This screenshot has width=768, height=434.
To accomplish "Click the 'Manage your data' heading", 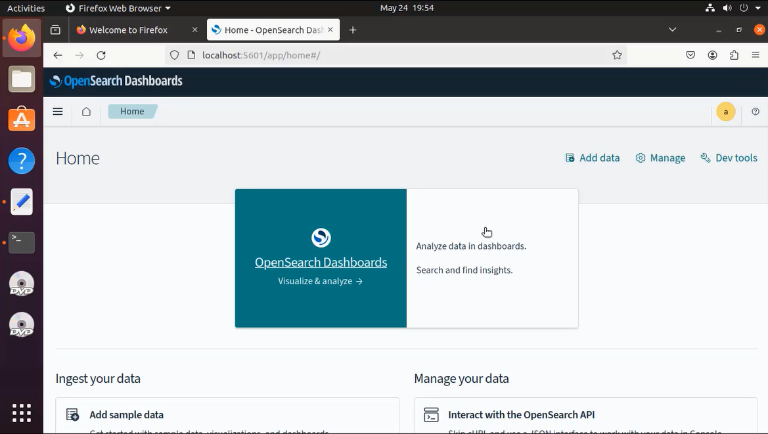I will (461, 379).
